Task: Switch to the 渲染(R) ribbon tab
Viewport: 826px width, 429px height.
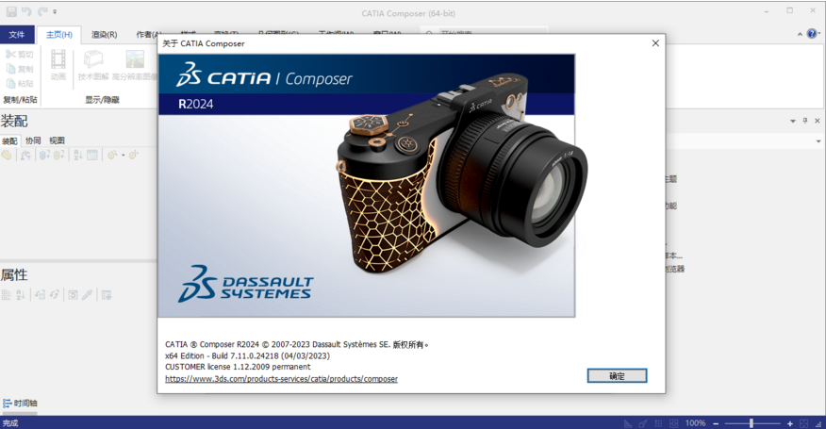Action: point(104,35)
